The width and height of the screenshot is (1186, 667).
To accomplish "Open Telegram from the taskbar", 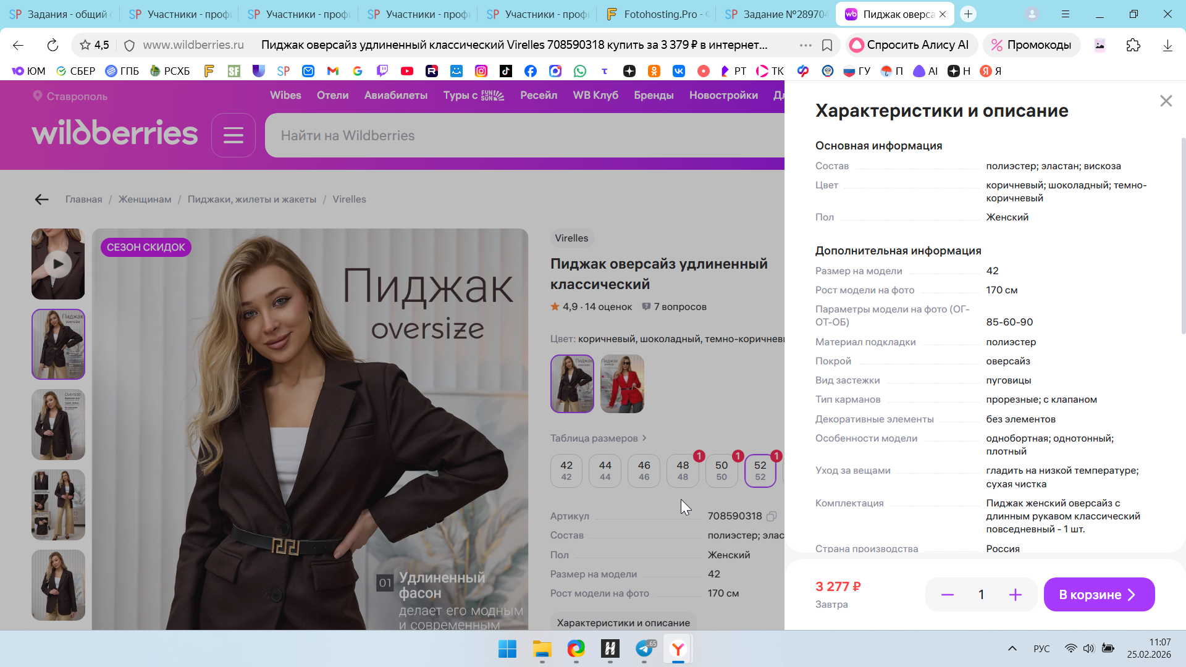I will [644, 649].
